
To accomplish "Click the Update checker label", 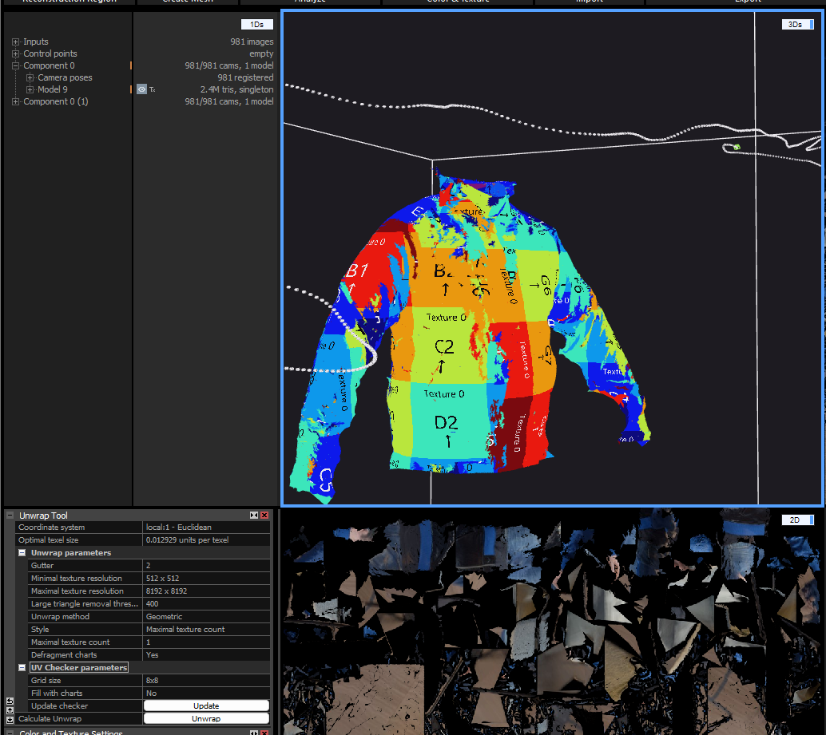I will [x=60, y=705].
